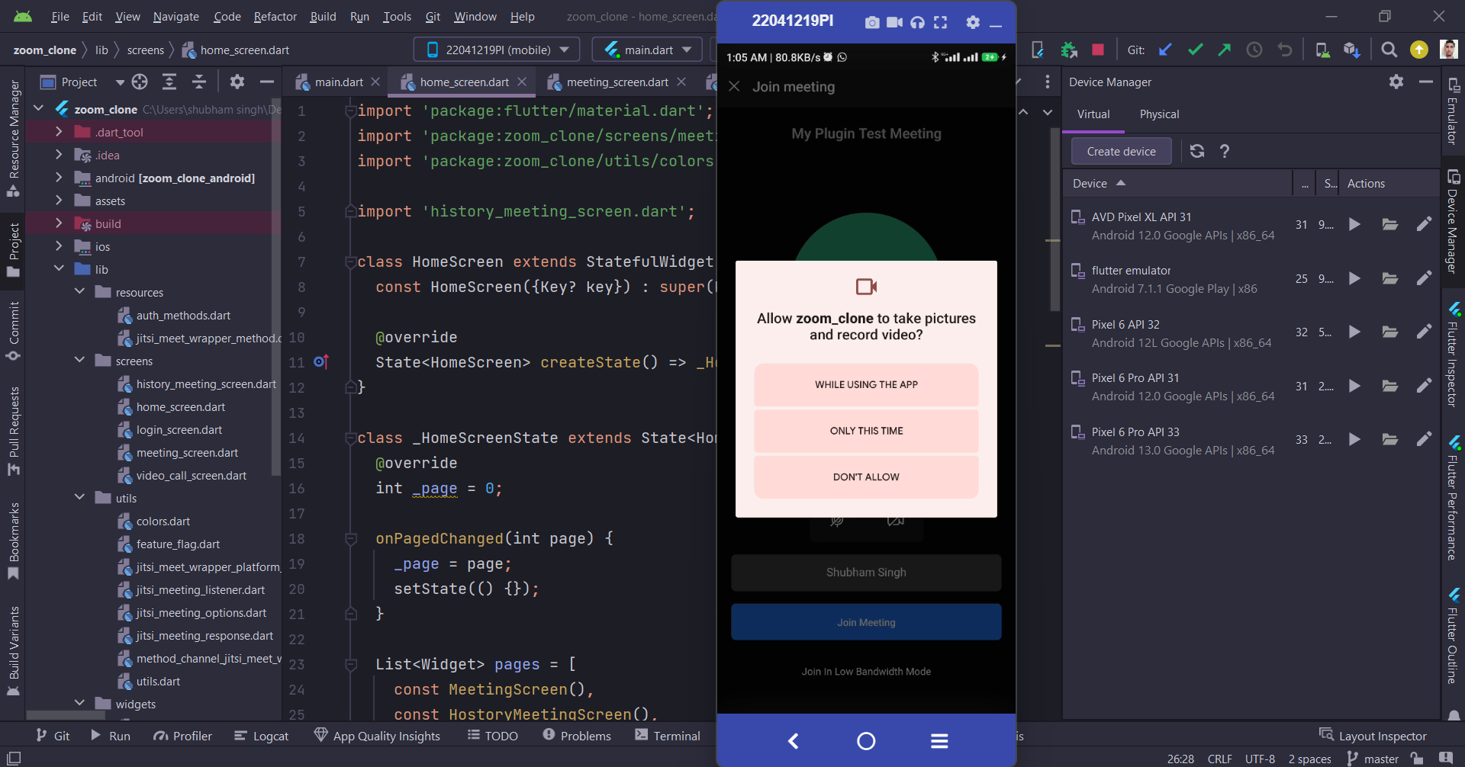Click the Git update project arrow
1465x767 pixels.
click(x=1165, y=50)
